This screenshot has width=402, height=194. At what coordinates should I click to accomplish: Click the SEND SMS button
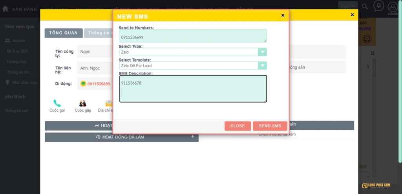point(270,126)
